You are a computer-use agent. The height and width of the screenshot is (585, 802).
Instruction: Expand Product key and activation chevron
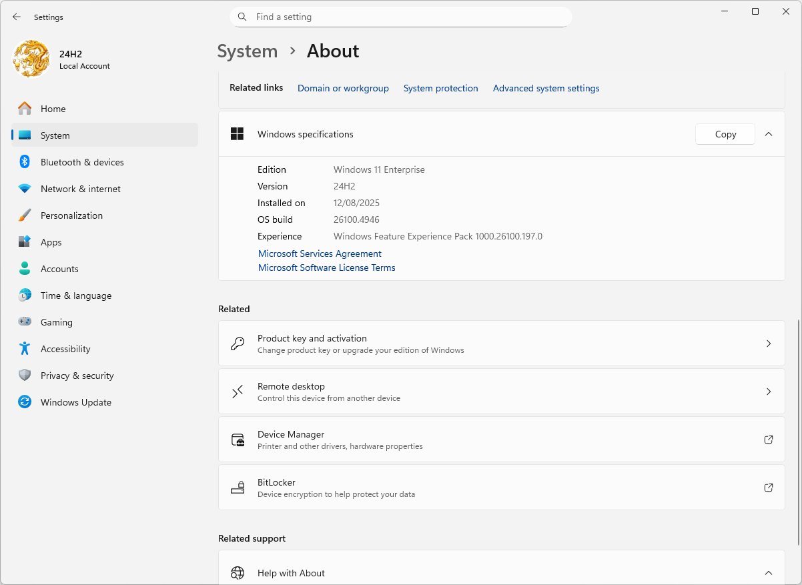tap(769, 344)
